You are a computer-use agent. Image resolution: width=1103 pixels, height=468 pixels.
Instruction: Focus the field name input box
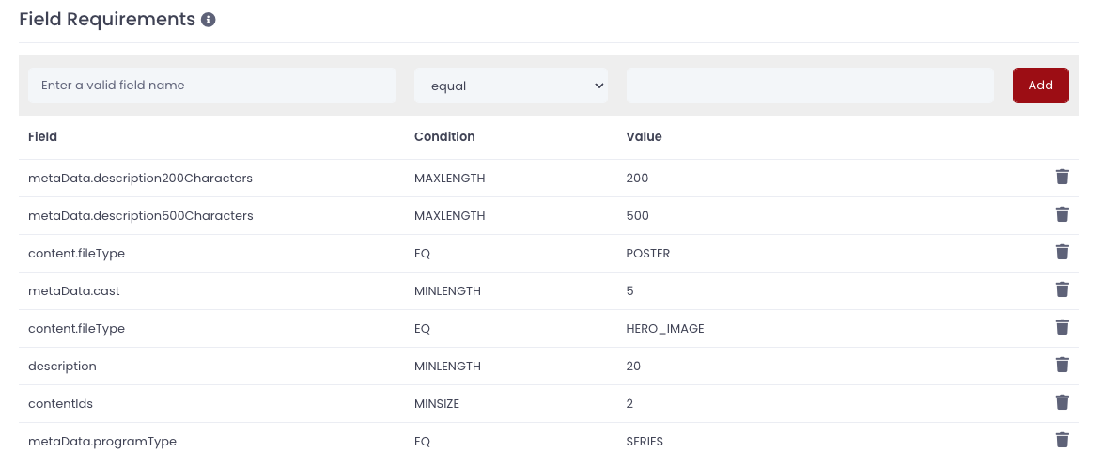212,86
